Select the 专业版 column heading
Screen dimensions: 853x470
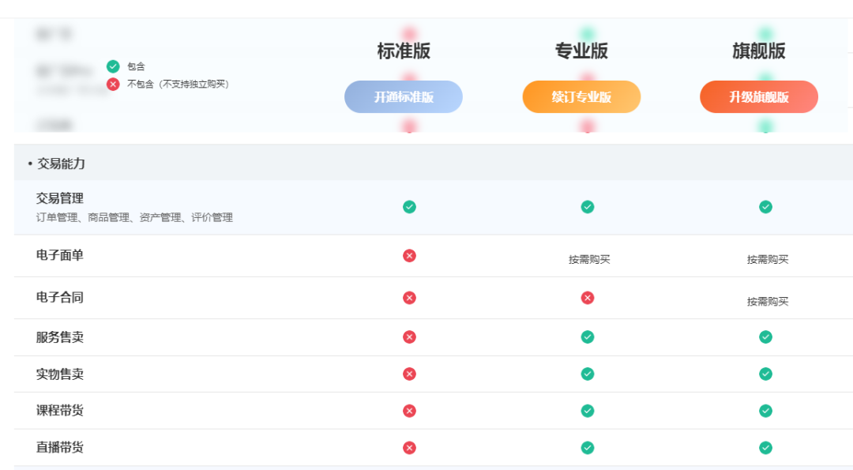pos(581,51)
